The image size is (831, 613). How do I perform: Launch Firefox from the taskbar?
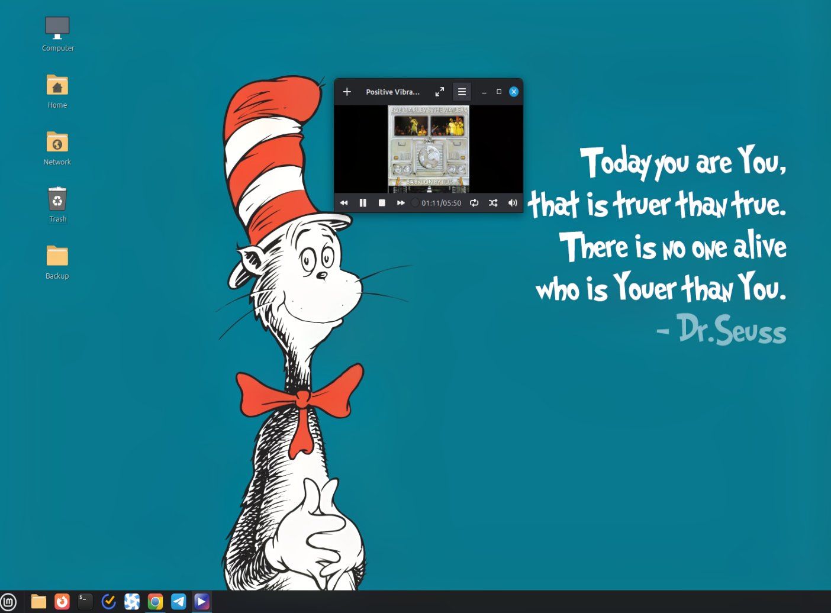[x=62, y=602]
